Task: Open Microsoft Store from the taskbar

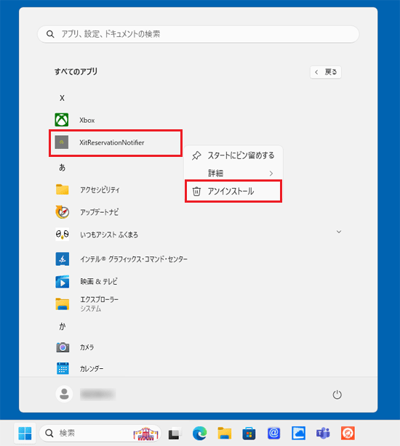Action: click(x=249, y=433)
